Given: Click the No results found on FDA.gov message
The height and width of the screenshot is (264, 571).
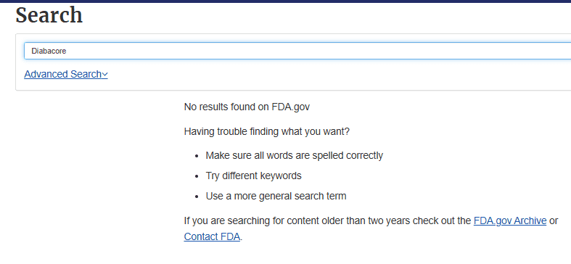Looking at the screenshot, I should pyautogui.click(x=247, y=107).
